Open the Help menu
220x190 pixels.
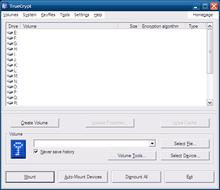click(98, 15)
